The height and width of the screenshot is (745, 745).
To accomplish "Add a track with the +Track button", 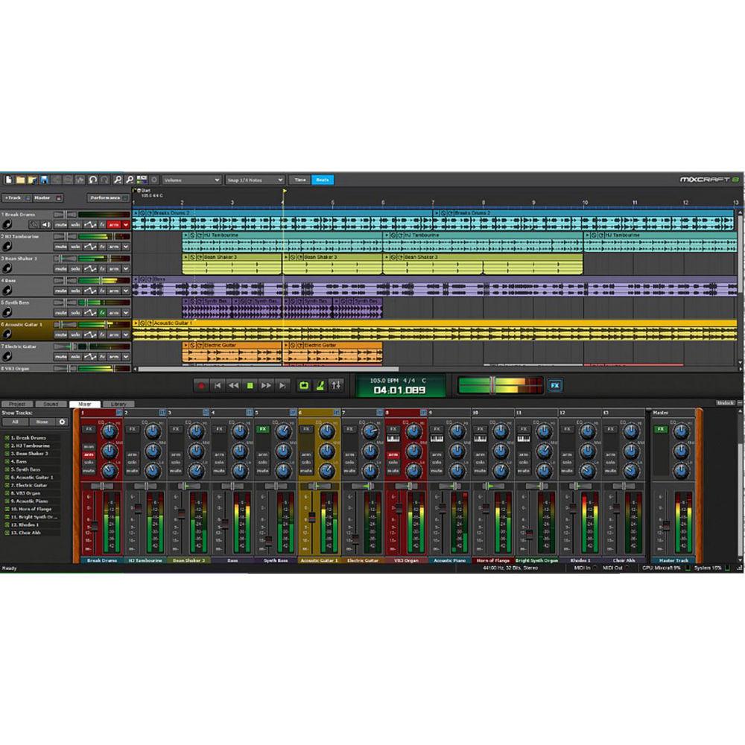I will [15, 198].
